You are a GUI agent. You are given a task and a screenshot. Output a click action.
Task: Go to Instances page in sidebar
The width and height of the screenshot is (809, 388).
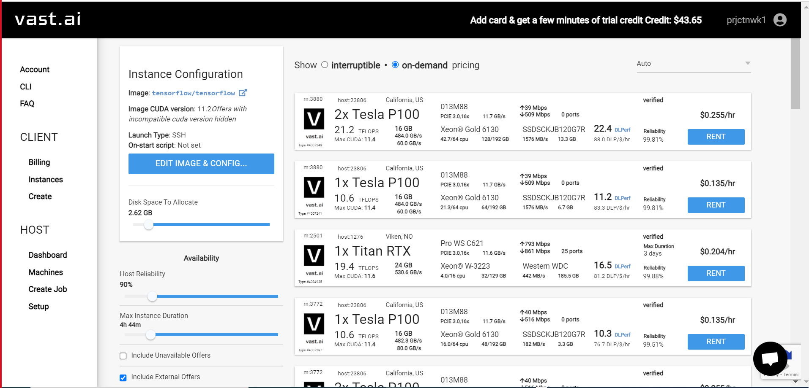click(46, 180)
